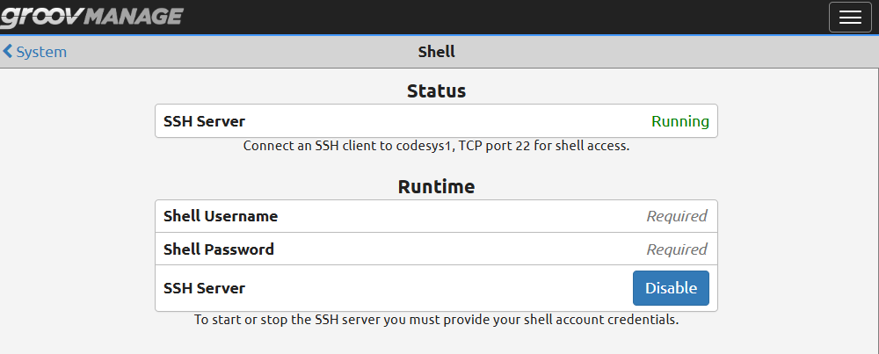Click the codesys1 port 22 connection text

[436, 146]
